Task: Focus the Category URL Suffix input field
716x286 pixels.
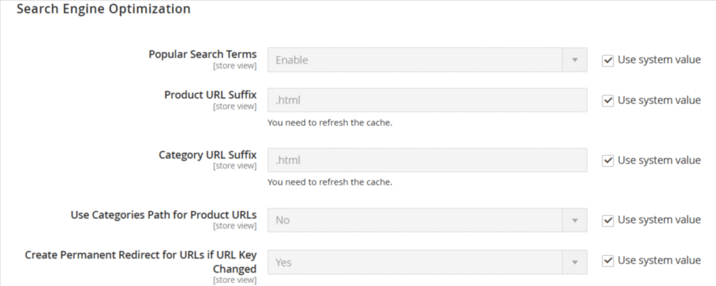Action: [427, 161]
